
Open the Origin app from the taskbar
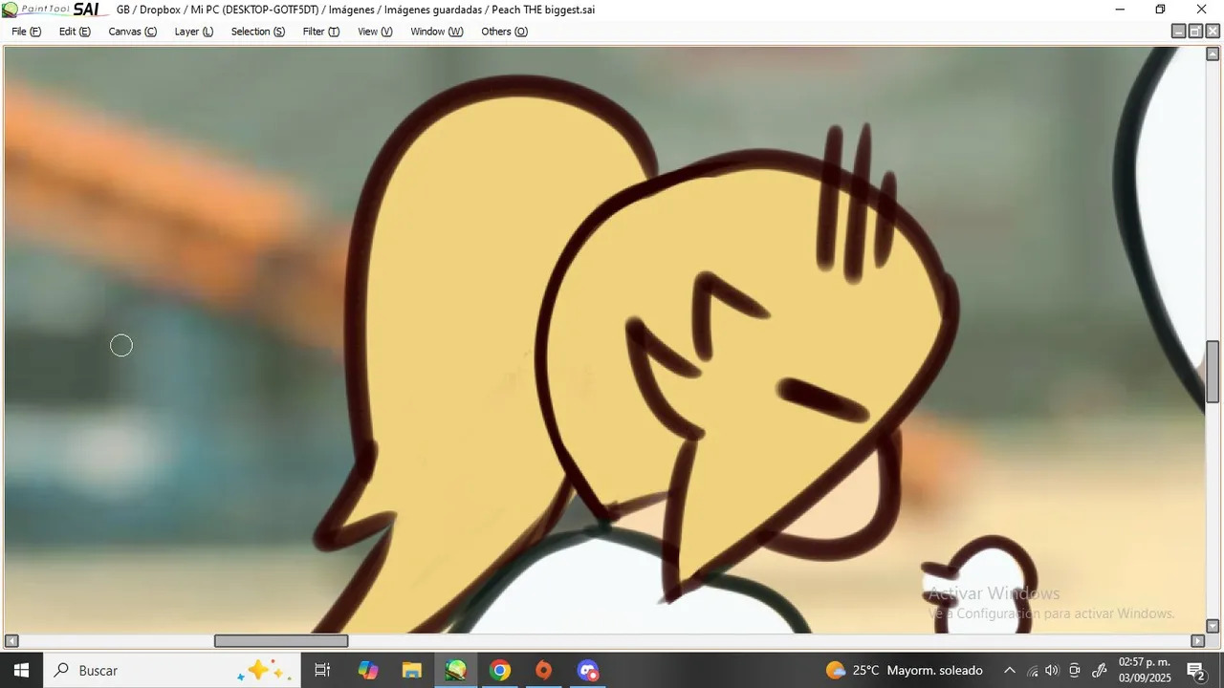(x=544, y=671)
